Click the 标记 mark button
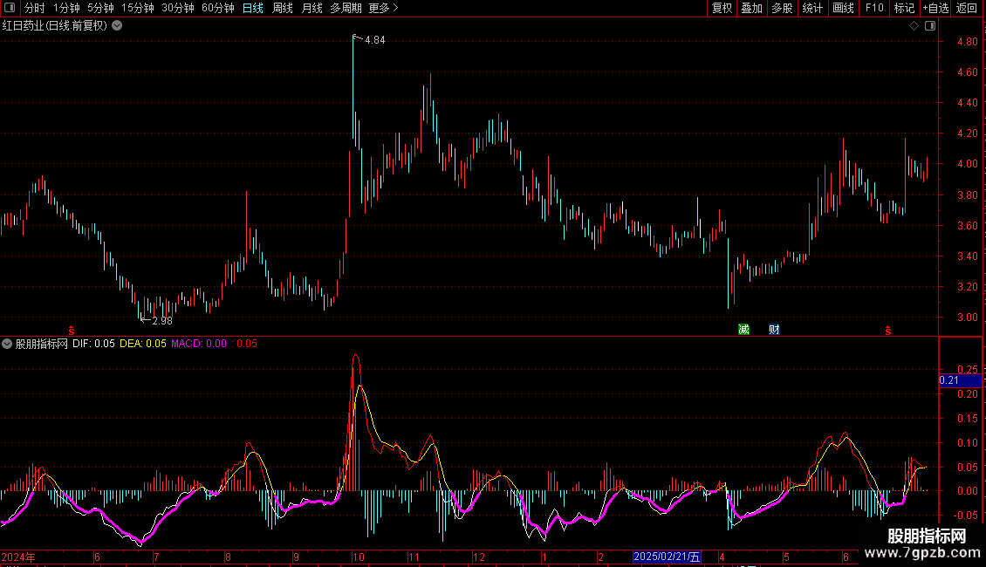 904,8
